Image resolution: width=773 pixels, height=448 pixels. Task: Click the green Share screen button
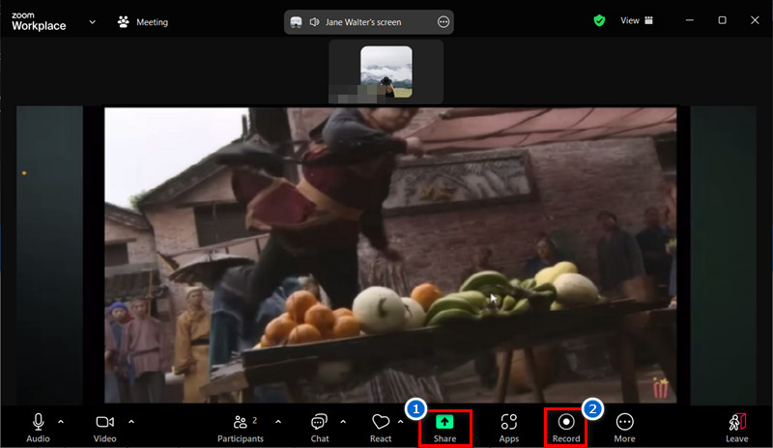(x=444, y=428)
